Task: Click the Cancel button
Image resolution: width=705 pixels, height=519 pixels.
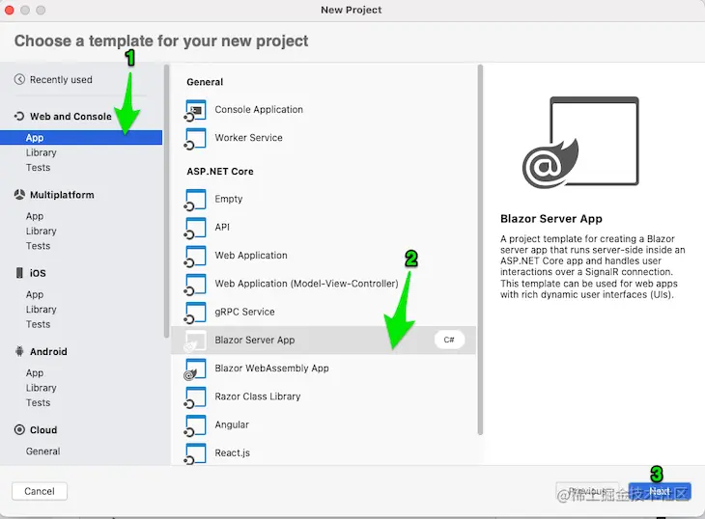Action: pos(40,491)
